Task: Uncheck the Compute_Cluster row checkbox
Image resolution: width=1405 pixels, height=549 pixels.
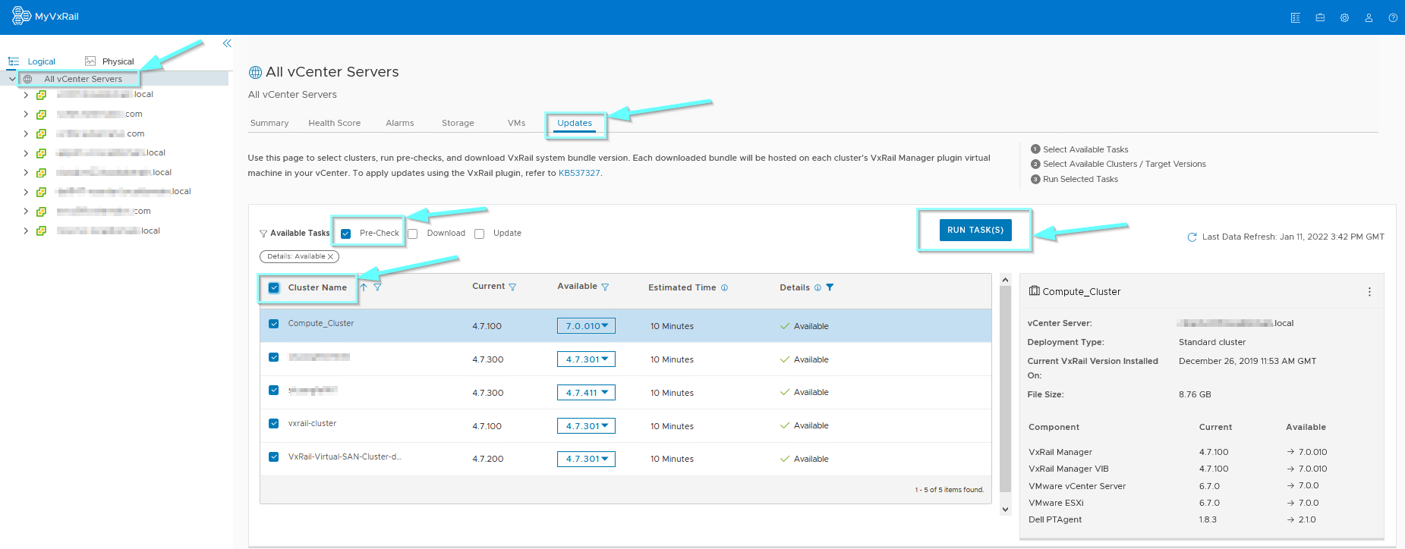Action: pyautogui.click(x=274, y=324)
